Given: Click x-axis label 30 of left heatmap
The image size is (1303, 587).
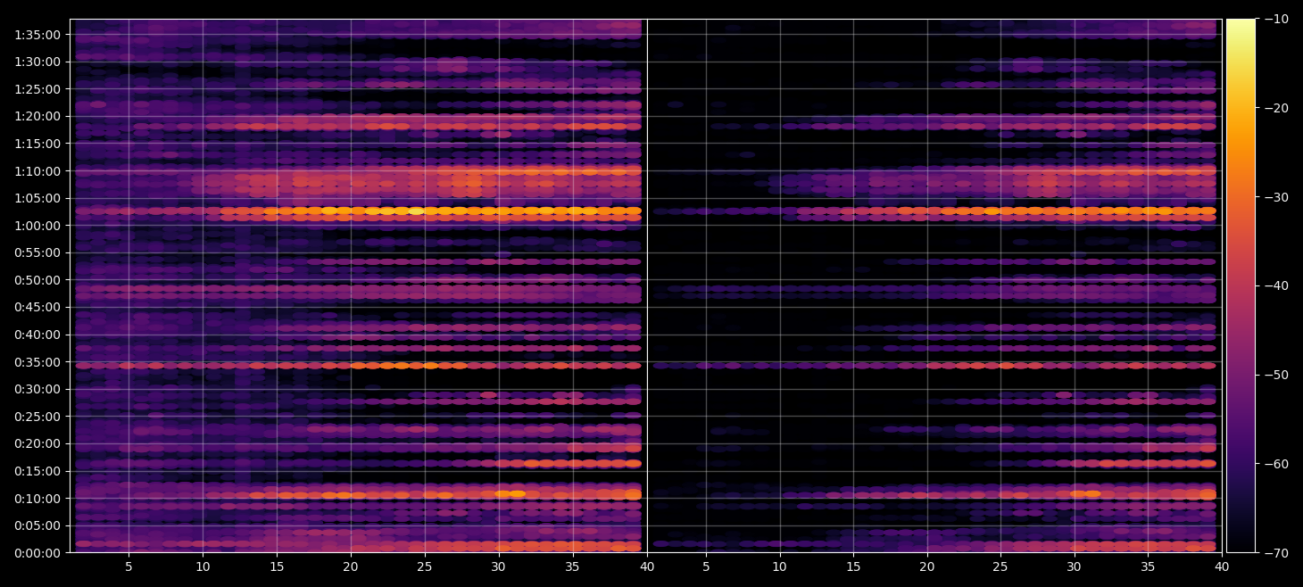Looking at the screenshot, I should coord(499,566).
